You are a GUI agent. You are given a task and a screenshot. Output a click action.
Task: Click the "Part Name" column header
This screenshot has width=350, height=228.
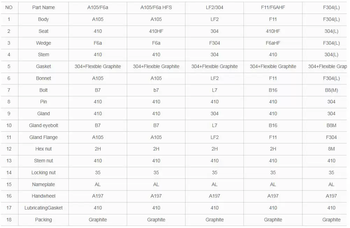(43, 7)
